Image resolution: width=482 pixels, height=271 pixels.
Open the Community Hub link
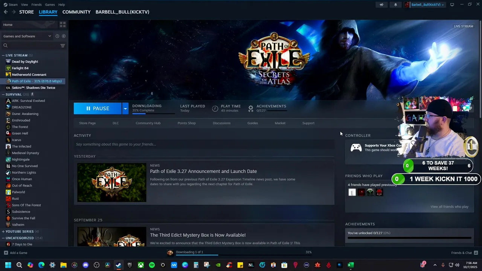tap(148, 123)
